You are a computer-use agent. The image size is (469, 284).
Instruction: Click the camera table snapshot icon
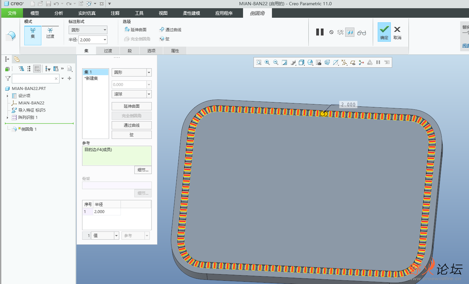click(x=319, y=62)
